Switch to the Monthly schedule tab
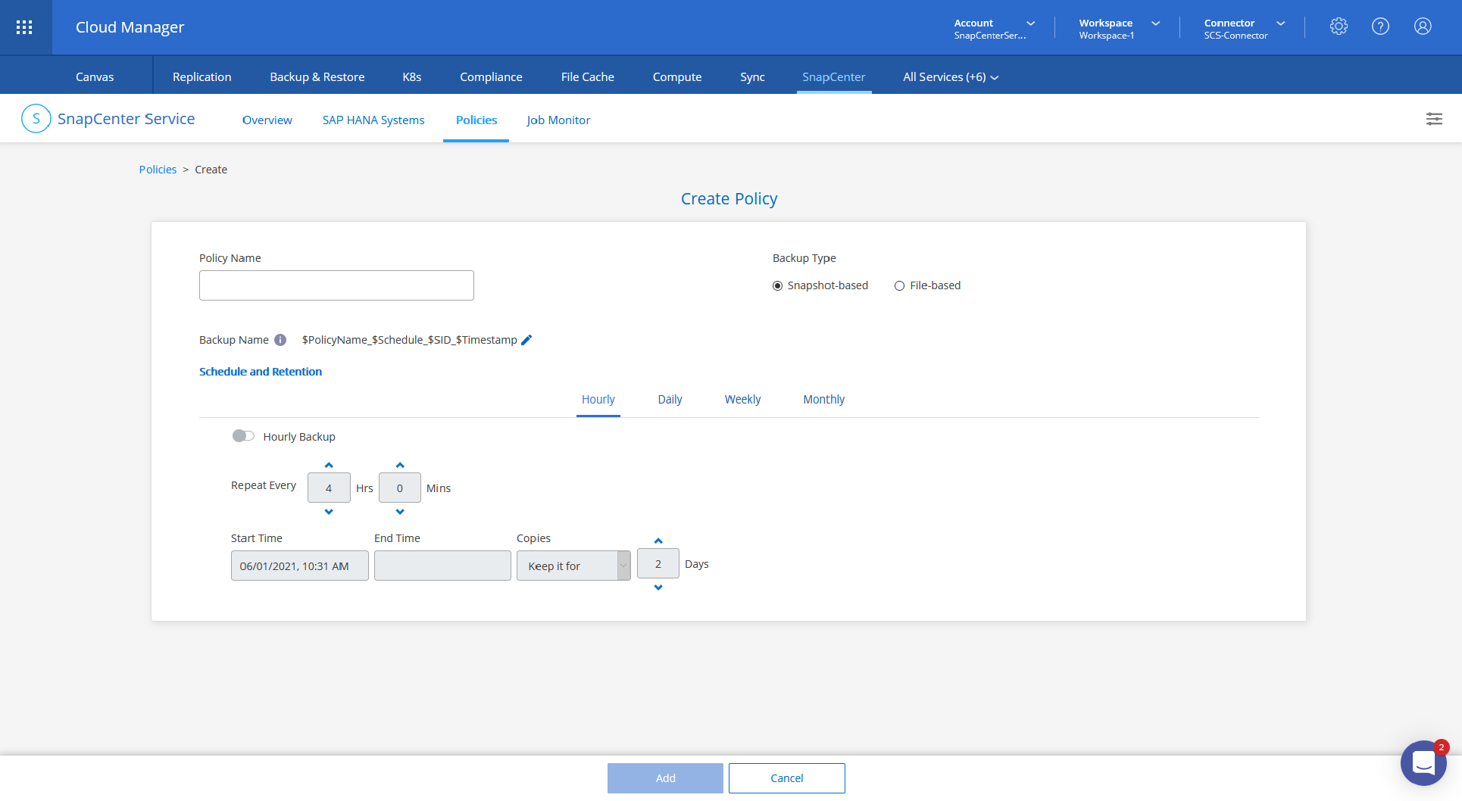The height and width of the screenshot is (801, 1462). (x=824, y=400)
